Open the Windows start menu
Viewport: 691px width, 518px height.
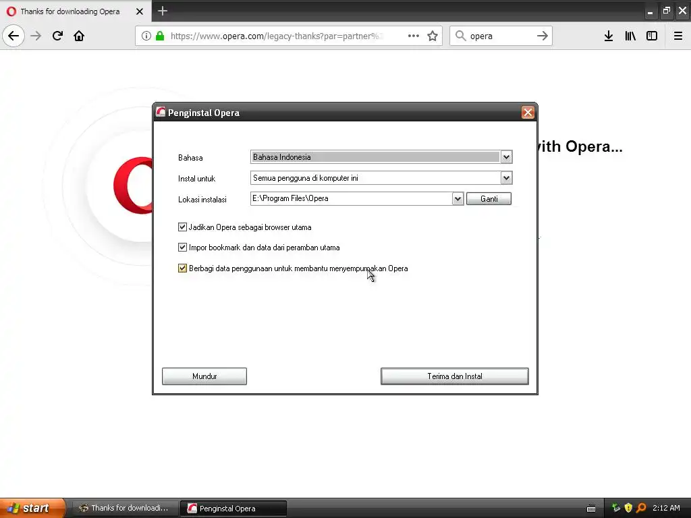(32, 508)
